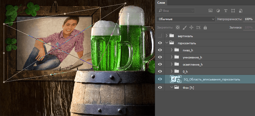Click folder icon of 0_h group

(177, 71)
